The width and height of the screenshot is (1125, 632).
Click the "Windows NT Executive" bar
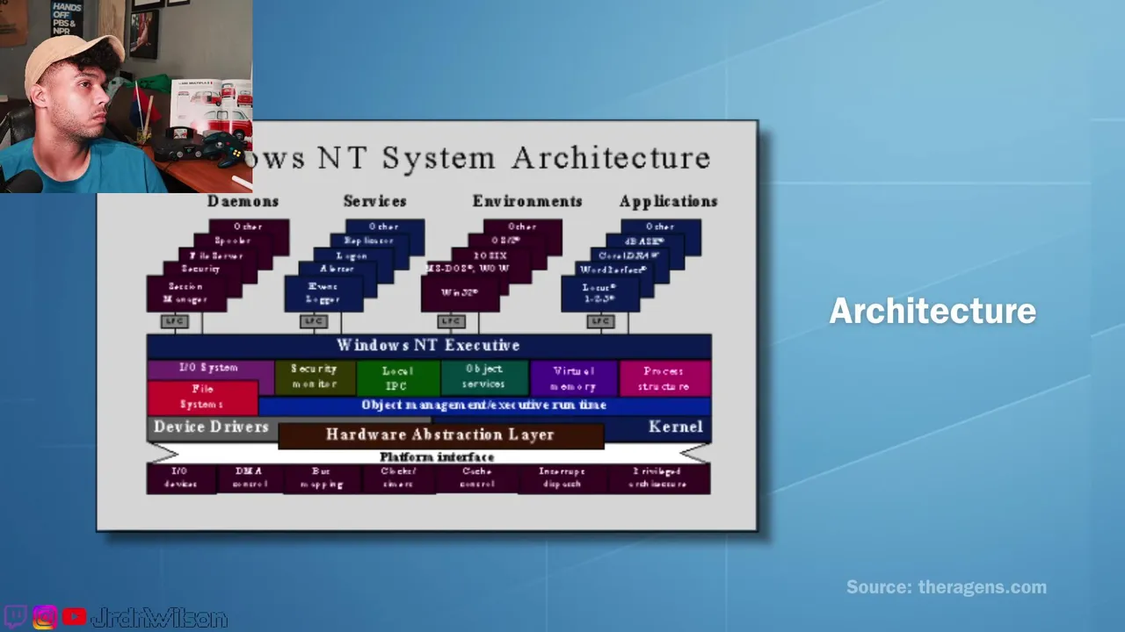tap(429, 346)
